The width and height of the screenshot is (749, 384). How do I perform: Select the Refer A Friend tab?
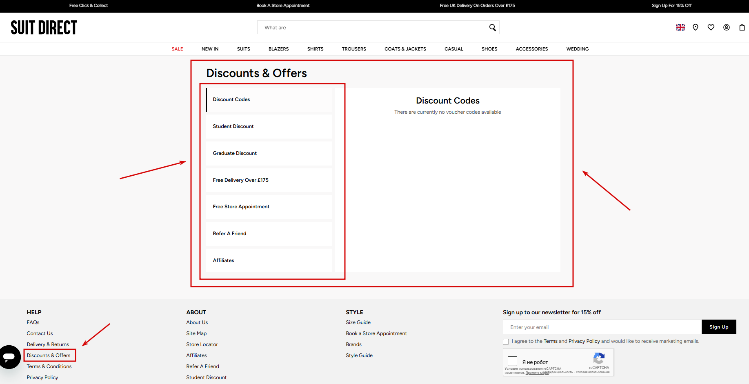pos(269,234)
